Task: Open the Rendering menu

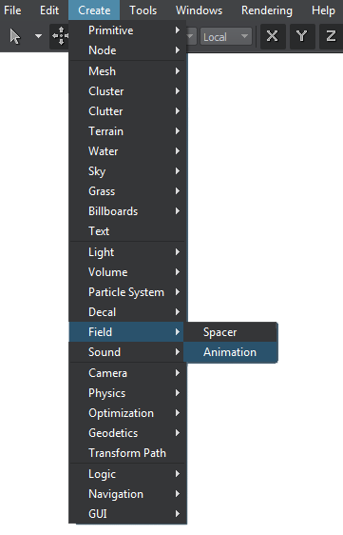Action: pyautogui.click(x=267, y=10)
